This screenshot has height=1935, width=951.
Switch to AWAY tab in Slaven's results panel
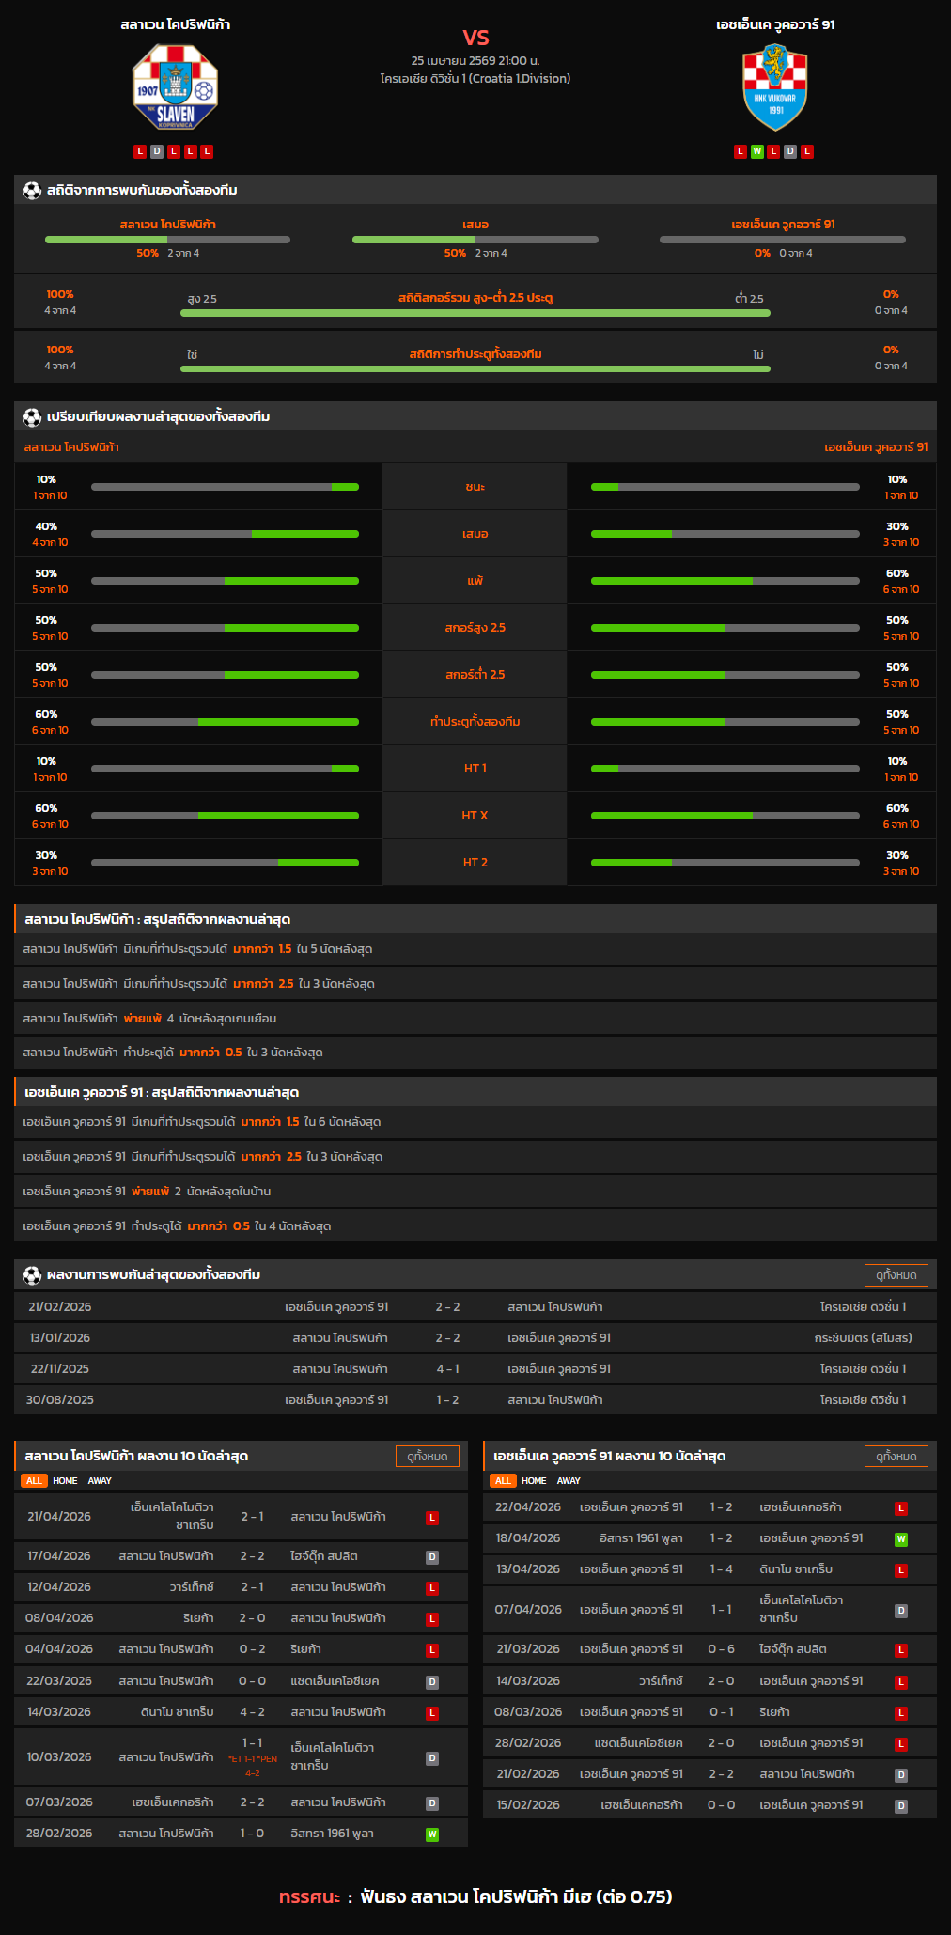pos(100,1480)
